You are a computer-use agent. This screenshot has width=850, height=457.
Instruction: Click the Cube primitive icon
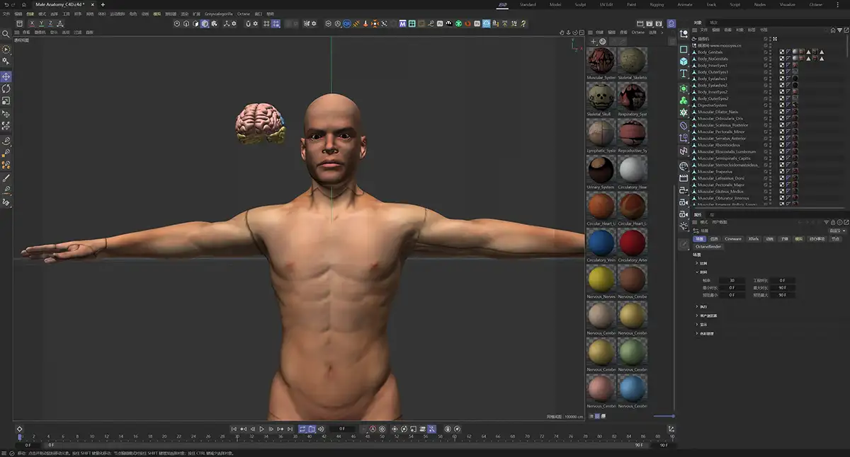tap(684, 61)
